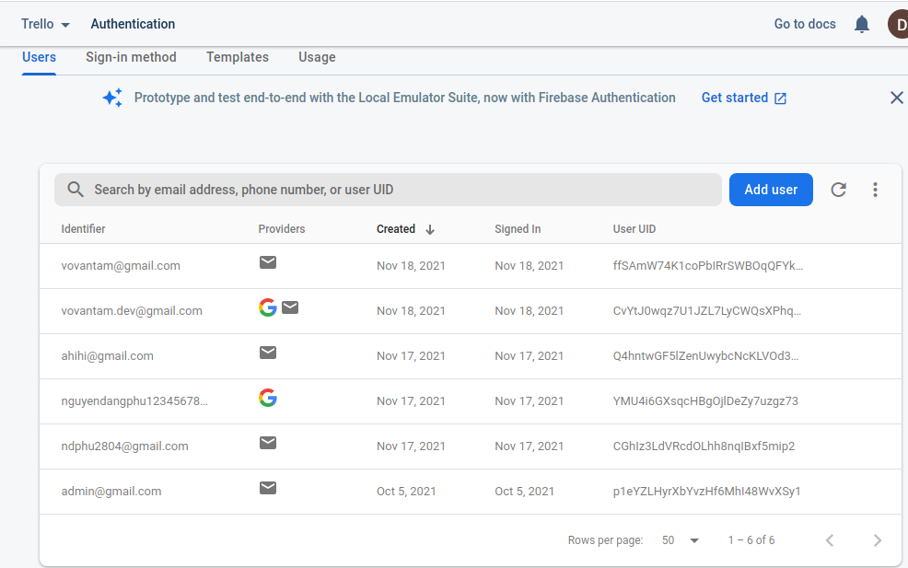This screenshot has width=908, height=568.
Task: Switch to the Sign-in method tab
Action: tap(131, 57)
